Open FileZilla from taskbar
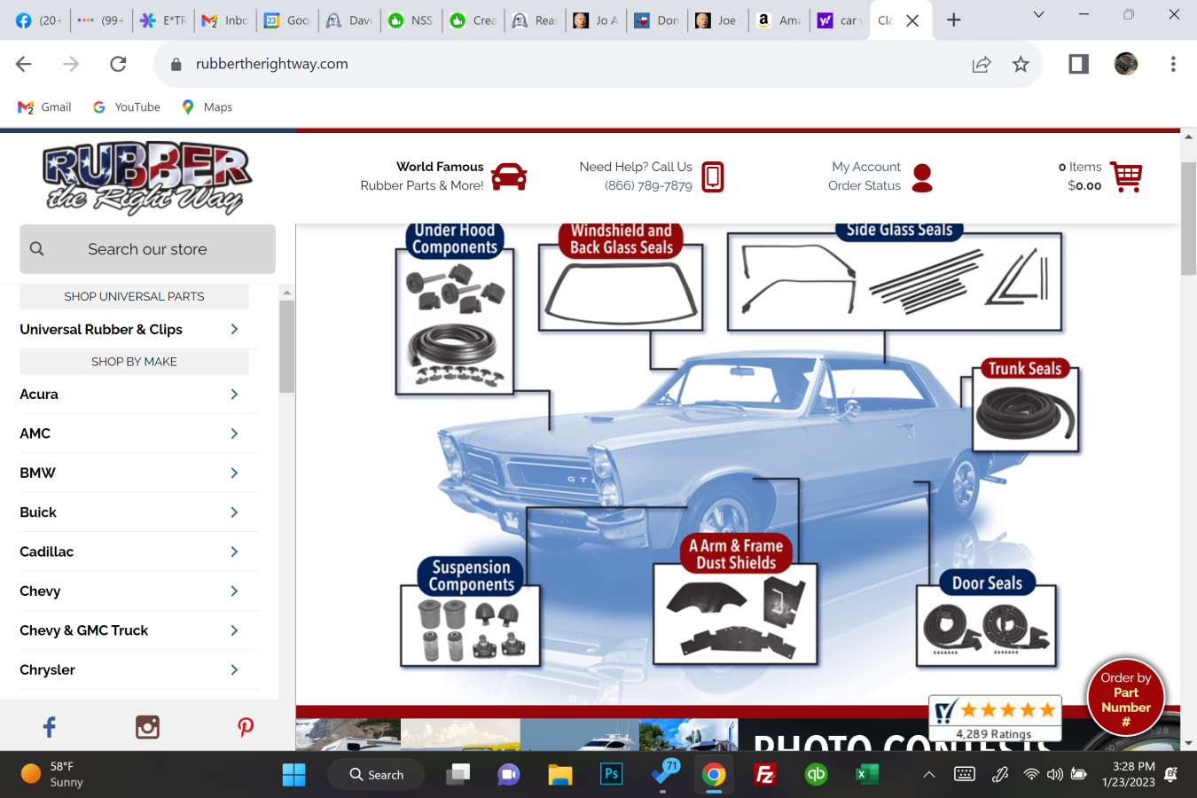Image resolution: width=1197 pixels, height=798 pixels. coord(765,775)
